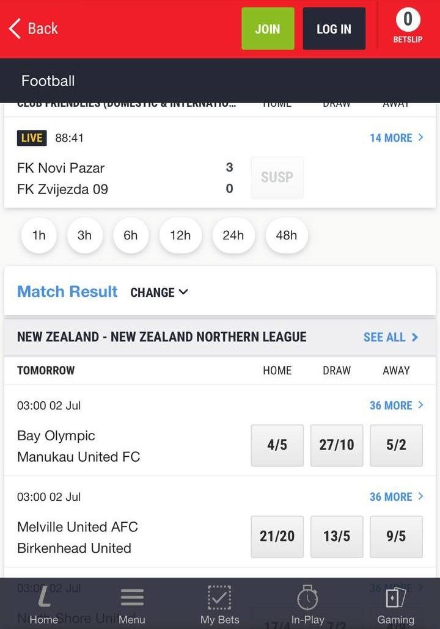Screen dimensions: 440x629
Task: Expand 36 MORE for Melville United match
Action: tap(396, 497)
